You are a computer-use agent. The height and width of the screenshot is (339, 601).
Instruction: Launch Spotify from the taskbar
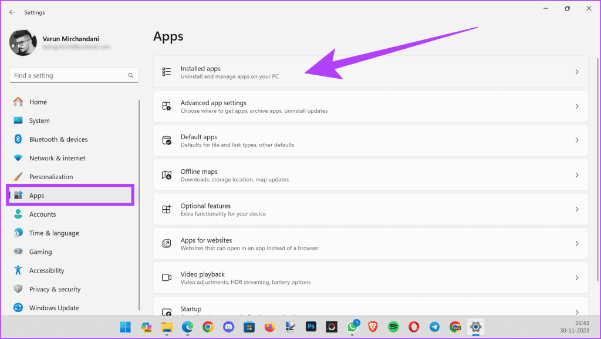tap(393, 327)
